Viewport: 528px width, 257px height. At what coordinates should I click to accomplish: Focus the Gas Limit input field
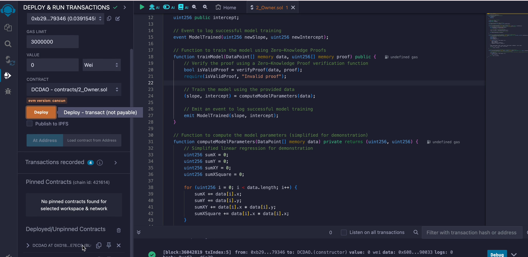point(53,42)
